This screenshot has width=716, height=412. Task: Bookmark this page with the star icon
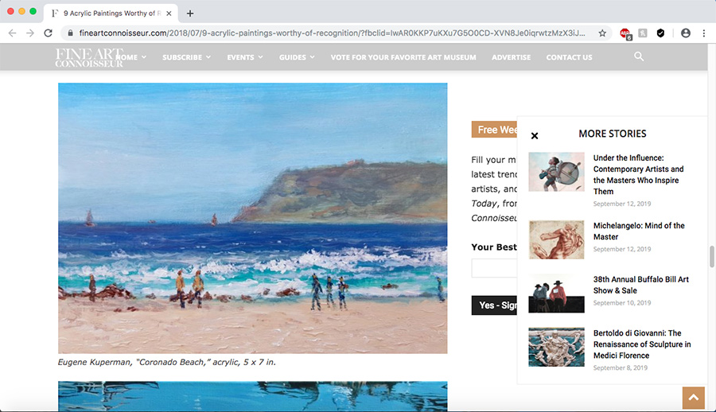[602, 33]
